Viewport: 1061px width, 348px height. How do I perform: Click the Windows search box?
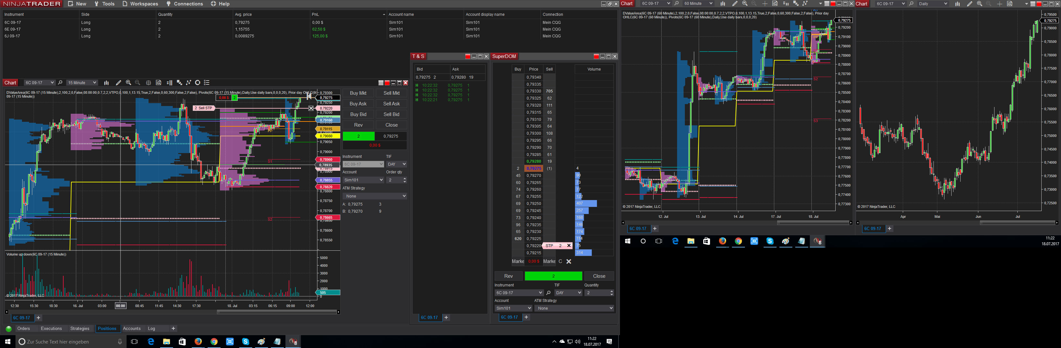point(70,342)
